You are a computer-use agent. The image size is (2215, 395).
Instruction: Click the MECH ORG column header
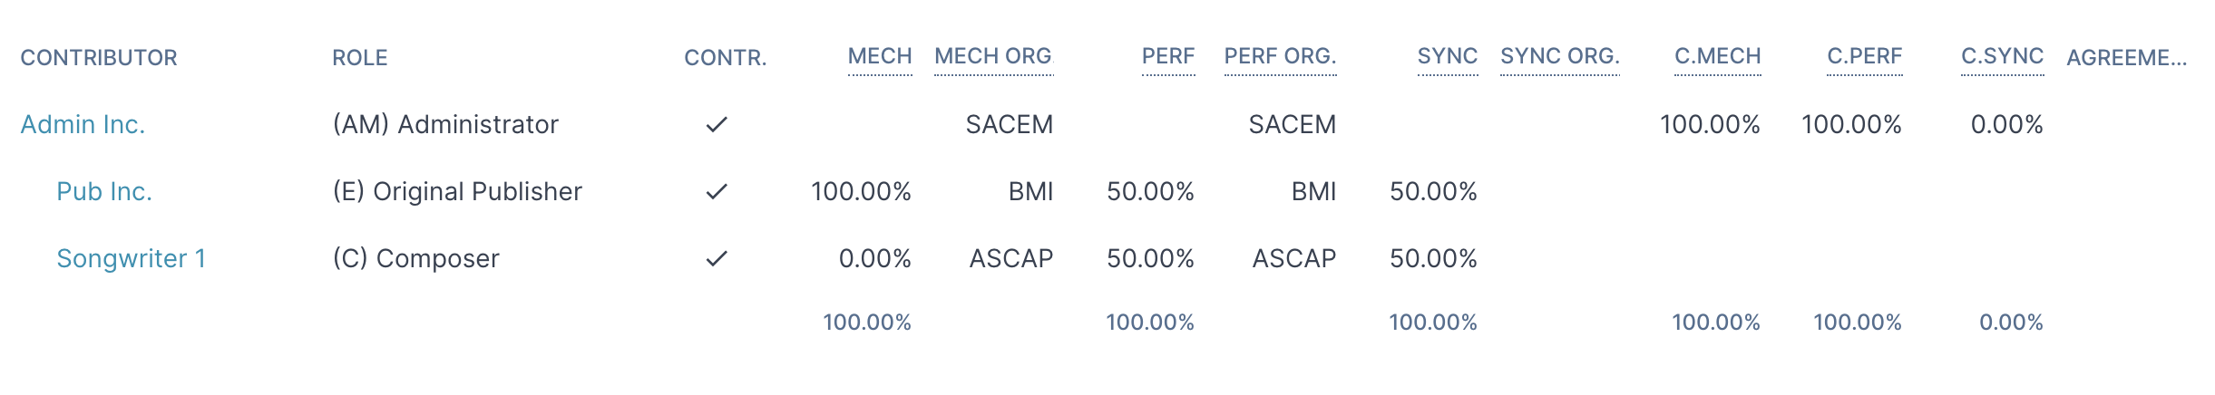click(993, 56)
